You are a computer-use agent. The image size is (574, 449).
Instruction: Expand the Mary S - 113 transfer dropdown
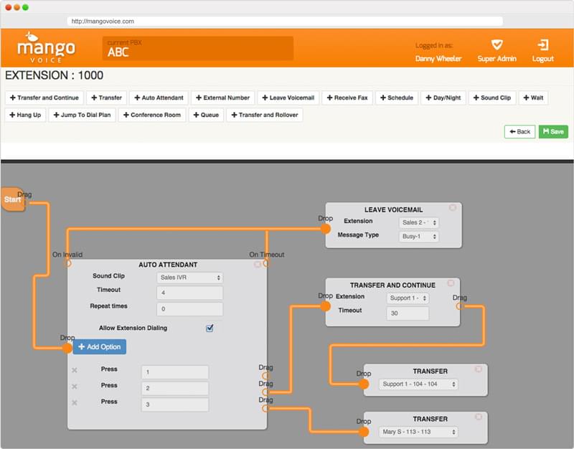pyautogui.click(x=418, y=433)
